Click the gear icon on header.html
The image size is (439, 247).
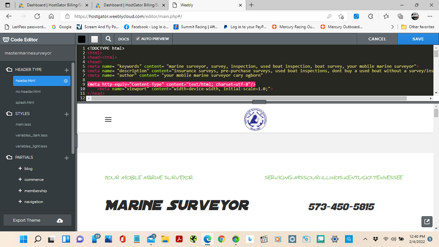(66, 81)
